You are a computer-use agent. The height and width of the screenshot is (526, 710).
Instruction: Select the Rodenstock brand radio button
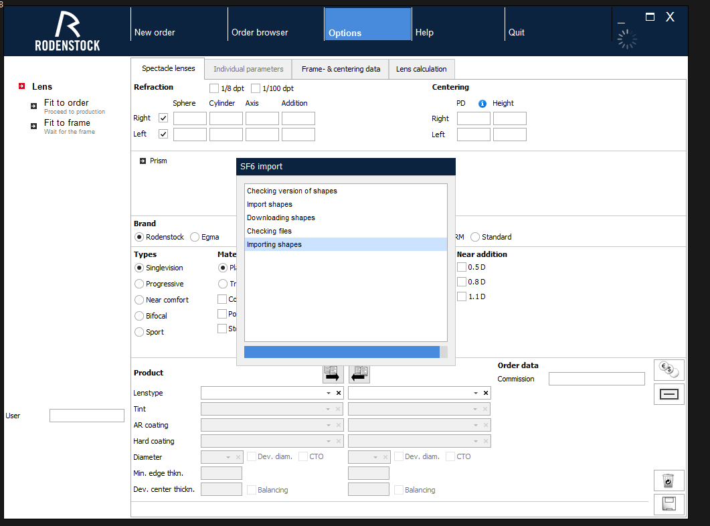click(x=139, y=237)
